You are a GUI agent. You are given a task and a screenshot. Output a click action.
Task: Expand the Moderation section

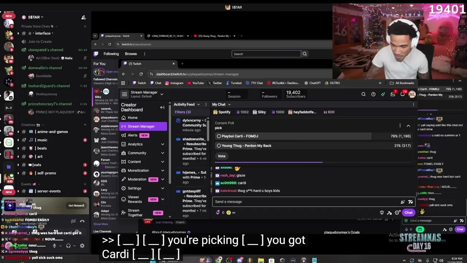click(163, 179)
